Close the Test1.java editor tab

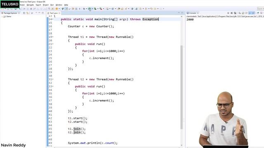point(59,13)
